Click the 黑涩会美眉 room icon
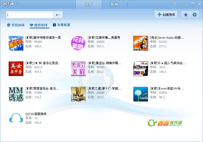This screenshot has width=203, height=142. (78, 69)
